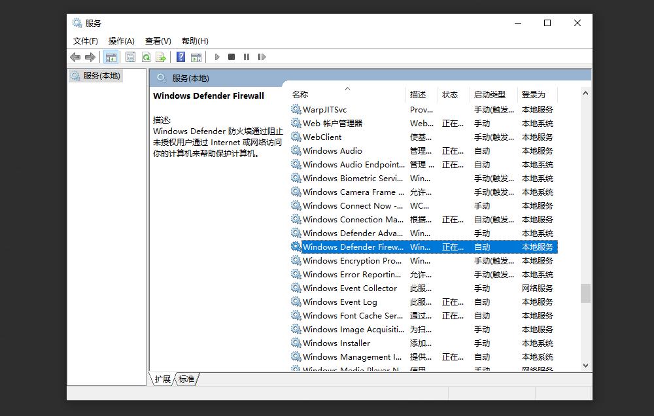Click 网络服务 in Windows Event Collector row
This screenshot has width=654, height=416.
tap(537, 288)
